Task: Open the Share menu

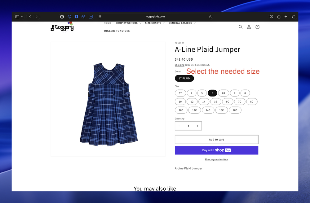Action: point(279,17)
